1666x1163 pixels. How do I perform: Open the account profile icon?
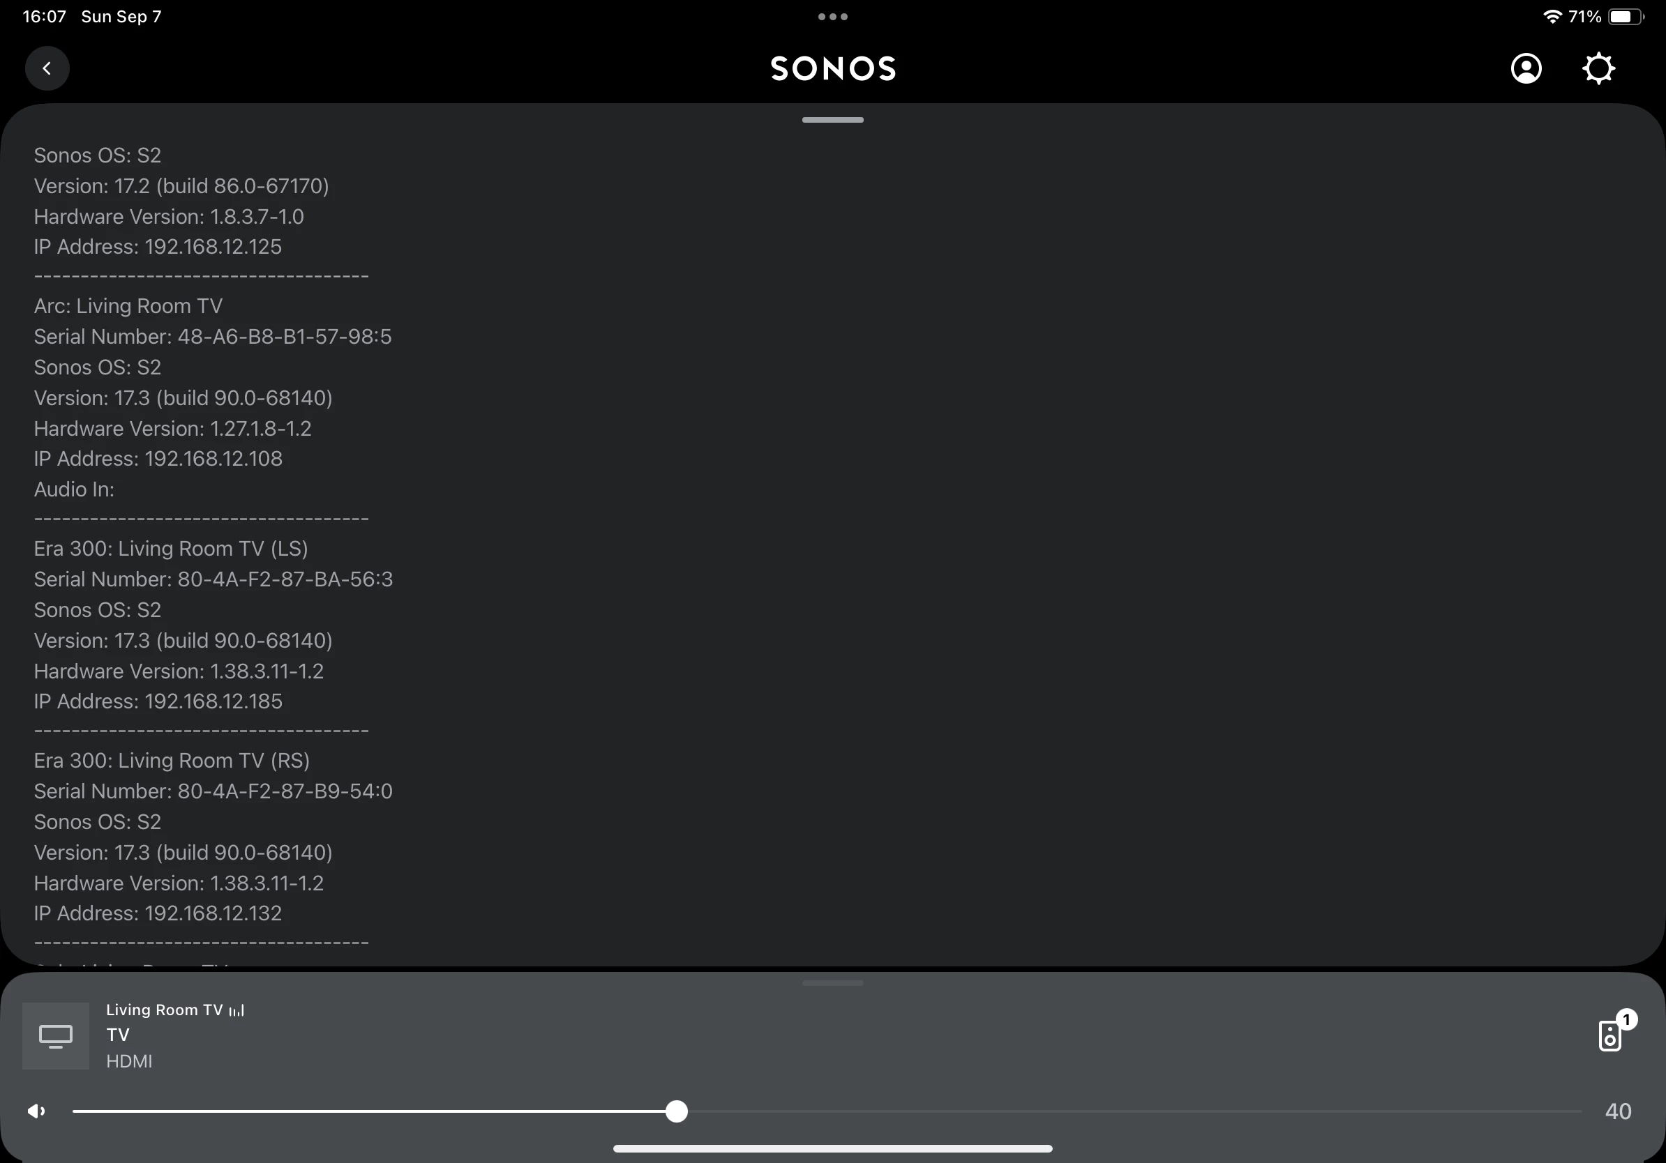(1526, 69)
